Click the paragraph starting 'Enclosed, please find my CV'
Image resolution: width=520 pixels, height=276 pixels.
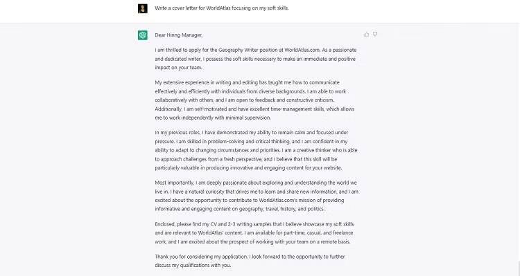point(254,232)
